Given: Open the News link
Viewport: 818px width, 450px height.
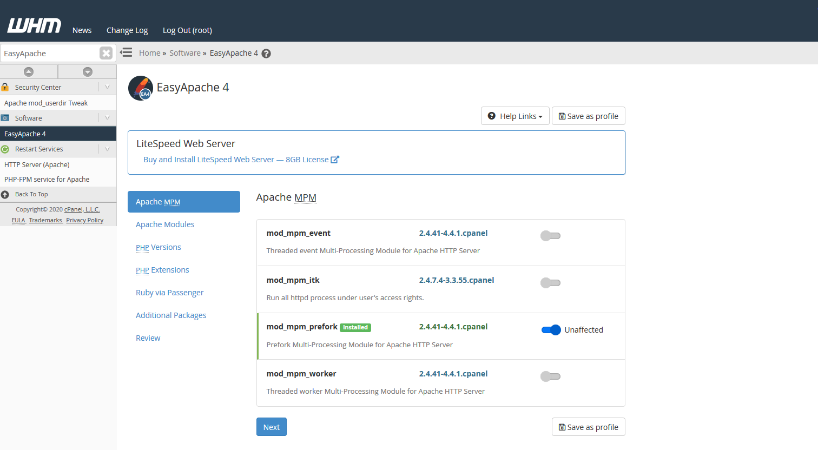Looking at the screenshot, I should click(82, 30).
